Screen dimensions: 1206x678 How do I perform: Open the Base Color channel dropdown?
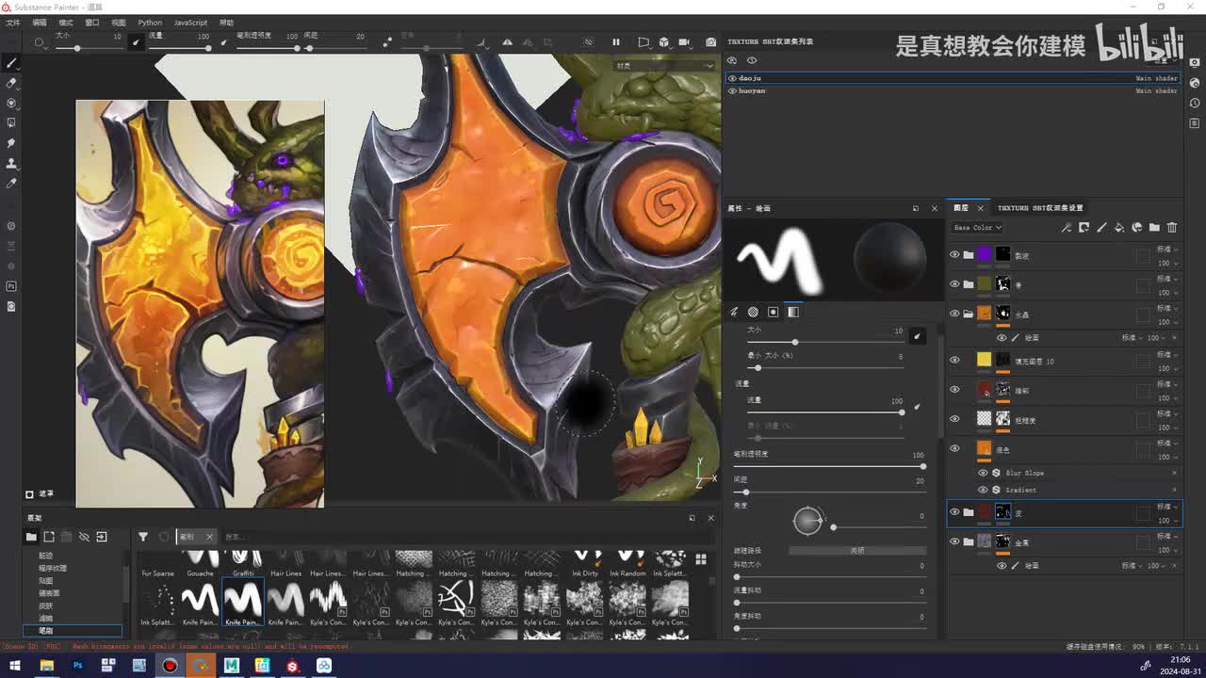pyautogui.click(x=977, y=228)
